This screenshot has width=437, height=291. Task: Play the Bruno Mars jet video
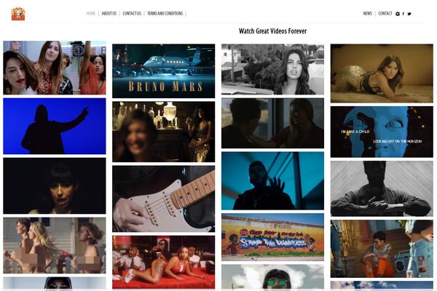[x=164, y=71]
